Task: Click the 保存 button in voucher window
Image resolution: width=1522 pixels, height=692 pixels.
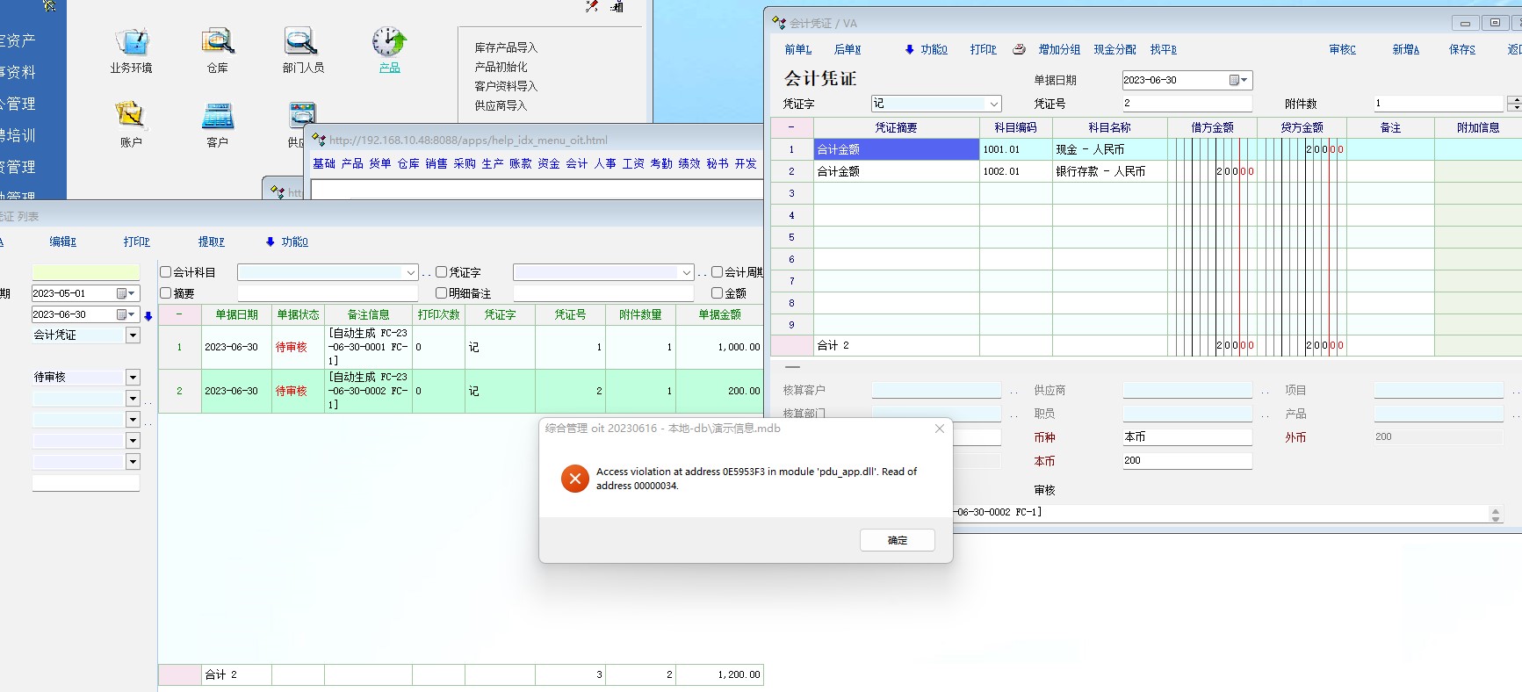Action: (x=1461, y=50)
